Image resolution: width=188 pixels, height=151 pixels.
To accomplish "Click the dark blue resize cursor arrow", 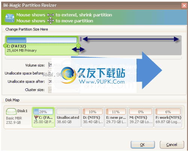I will (x=78, y=49).
